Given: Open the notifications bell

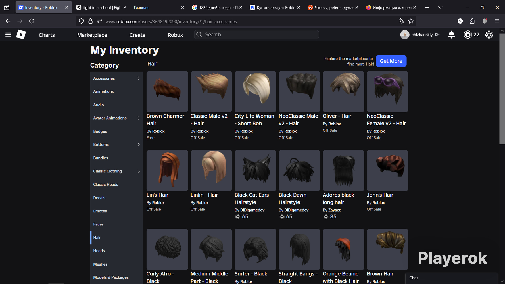Looking at the screenshot, I should pos(451,35).
